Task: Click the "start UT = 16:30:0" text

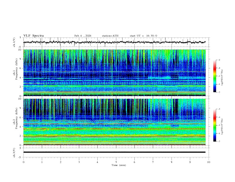Action: tap(143, 36)
